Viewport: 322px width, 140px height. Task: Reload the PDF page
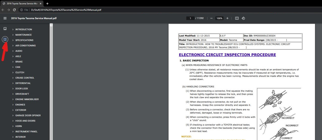pos(14,10)
